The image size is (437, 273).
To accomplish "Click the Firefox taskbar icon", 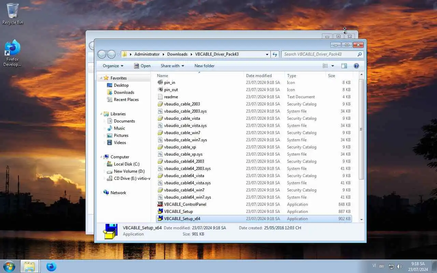I will pyautogui.click(x=51, y=266).
